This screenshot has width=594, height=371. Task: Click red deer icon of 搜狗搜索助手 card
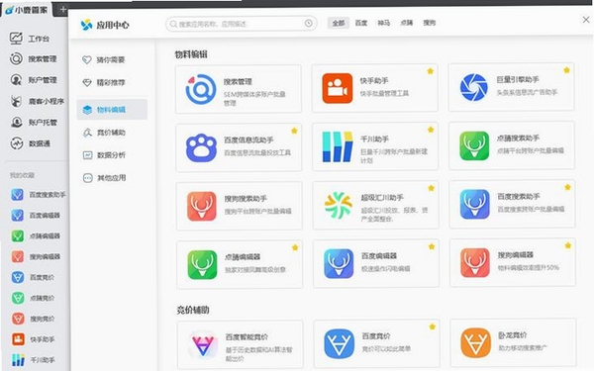click(x=202, y=206)
